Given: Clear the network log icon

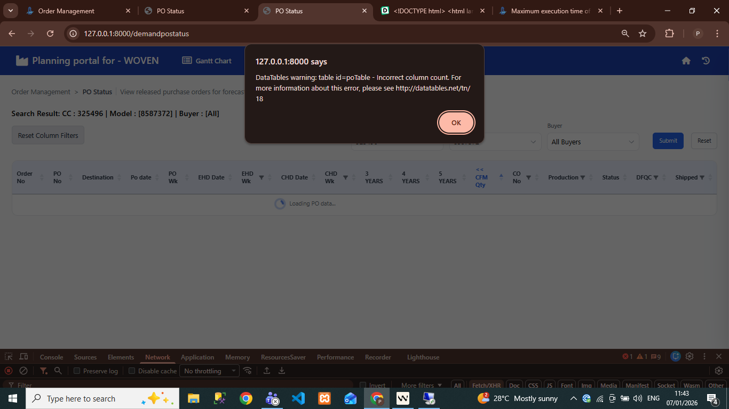Looking at the screenshot, I should [x=23, y=371].
